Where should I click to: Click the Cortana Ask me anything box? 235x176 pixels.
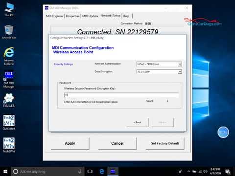(x=47, y=172)
